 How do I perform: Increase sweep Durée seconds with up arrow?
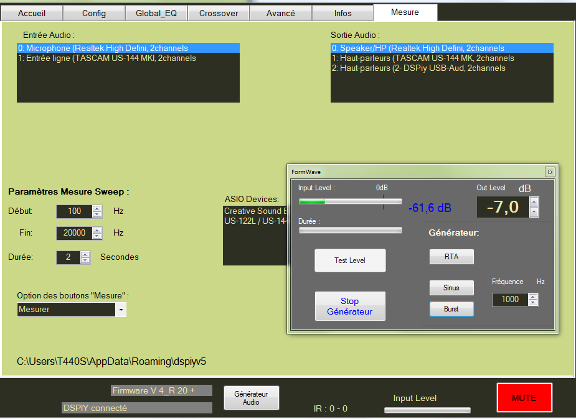pos(85,254)
